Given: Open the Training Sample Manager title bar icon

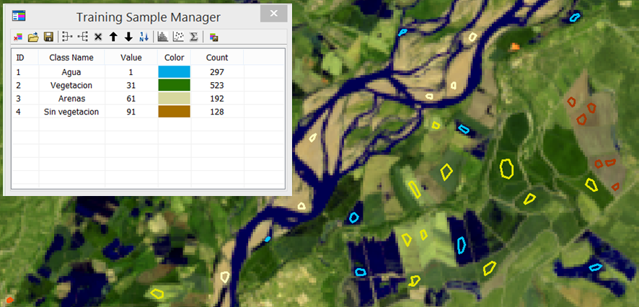Looking at the screenshot, I should [x=19, y=16].
